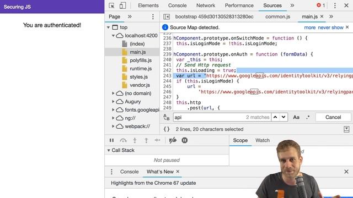Cancel the in-file search

click(333, 117)
